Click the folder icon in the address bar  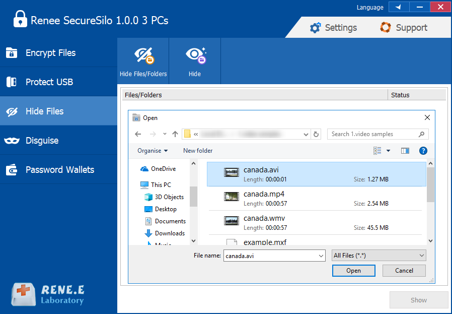188,134
